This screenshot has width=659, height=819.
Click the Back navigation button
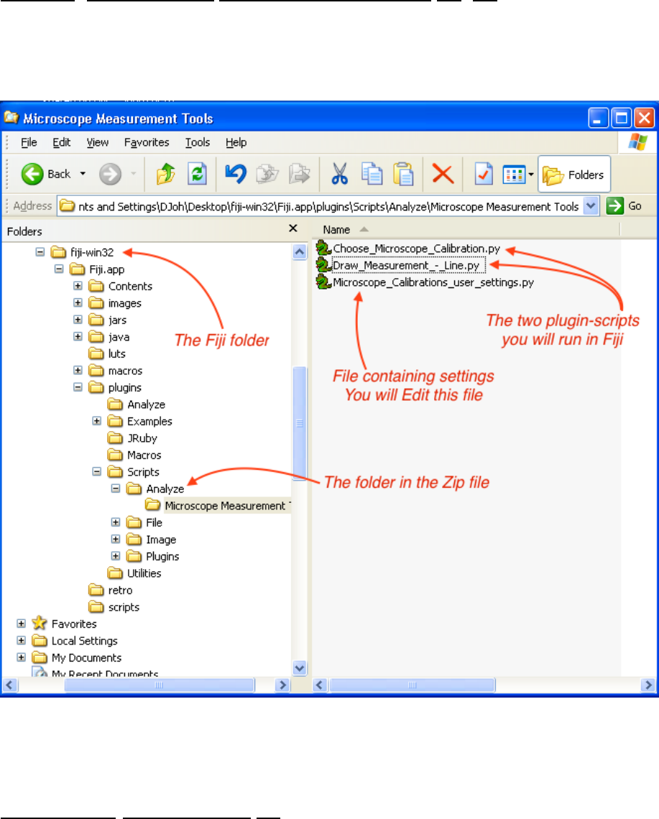(x=46, y=174)
